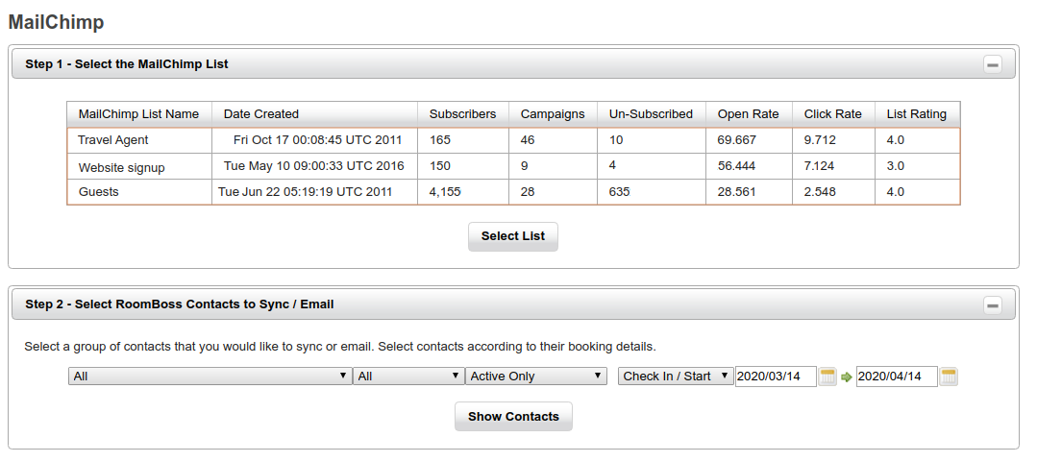
Task: Open the start date calendar picker
Action: point(827,377)
